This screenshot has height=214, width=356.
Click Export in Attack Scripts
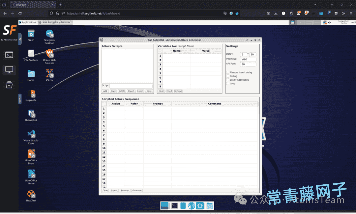[140, 91]
